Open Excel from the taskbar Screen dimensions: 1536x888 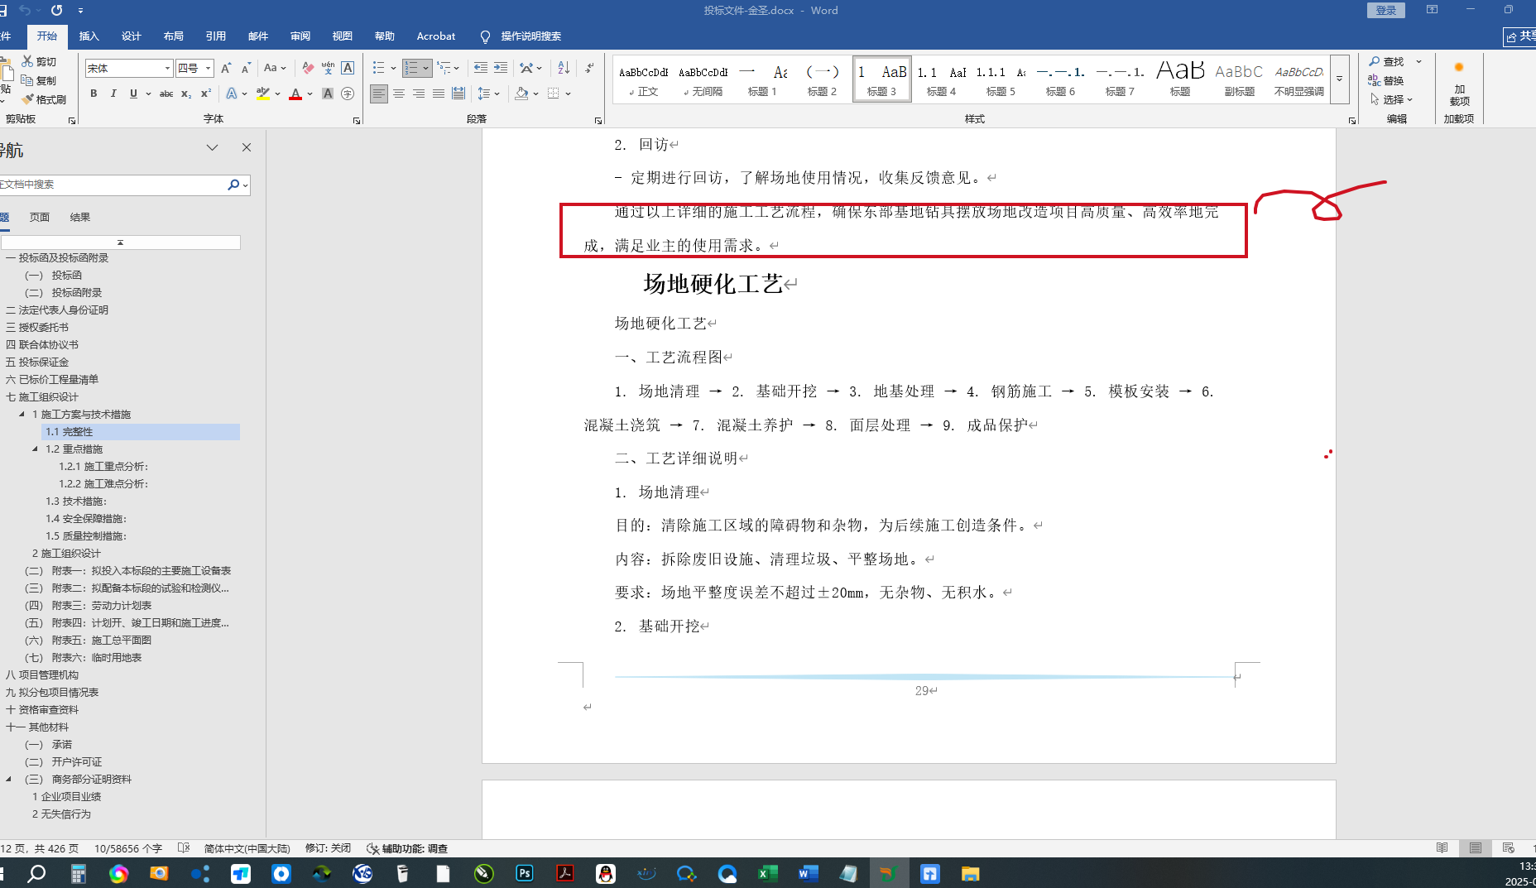coord(767,873)
